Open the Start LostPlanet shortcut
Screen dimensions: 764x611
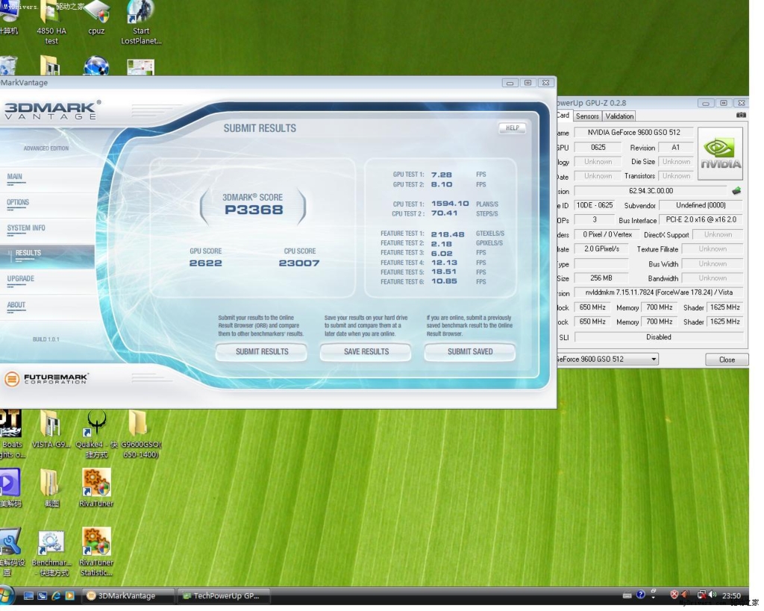(x=141, y=23)
